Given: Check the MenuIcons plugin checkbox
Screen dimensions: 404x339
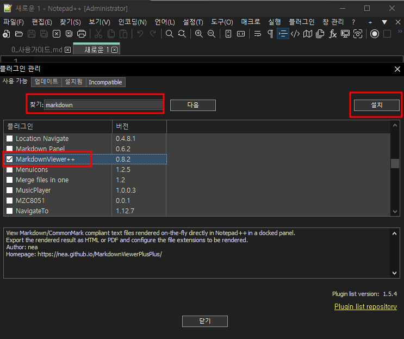Looking at the screenshot, I should pos(10,170).
